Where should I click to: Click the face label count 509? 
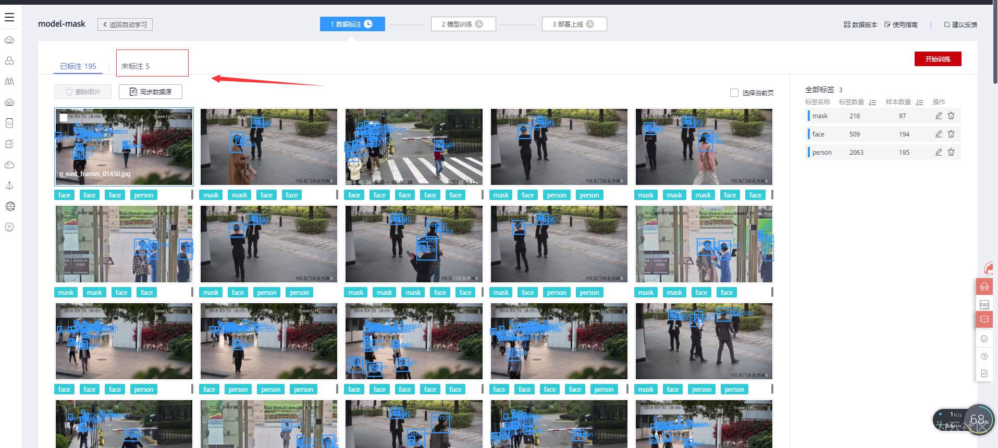click(x=855, y=134)
